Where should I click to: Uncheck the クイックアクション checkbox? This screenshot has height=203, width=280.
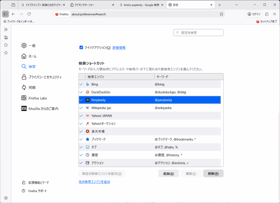click(x=81, y=48)
